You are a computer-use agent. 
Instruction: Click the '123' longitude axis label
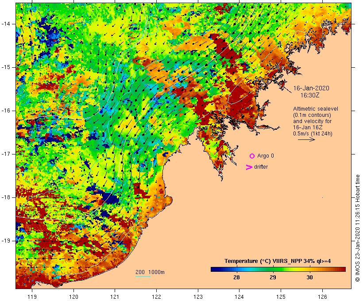pos(198,297)
